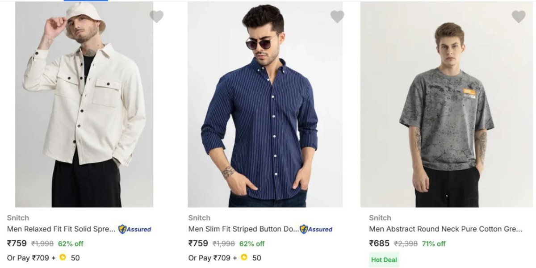
Task: Click Or Pay ₹709 offer on striped shirt
Action: pos(213,258)
